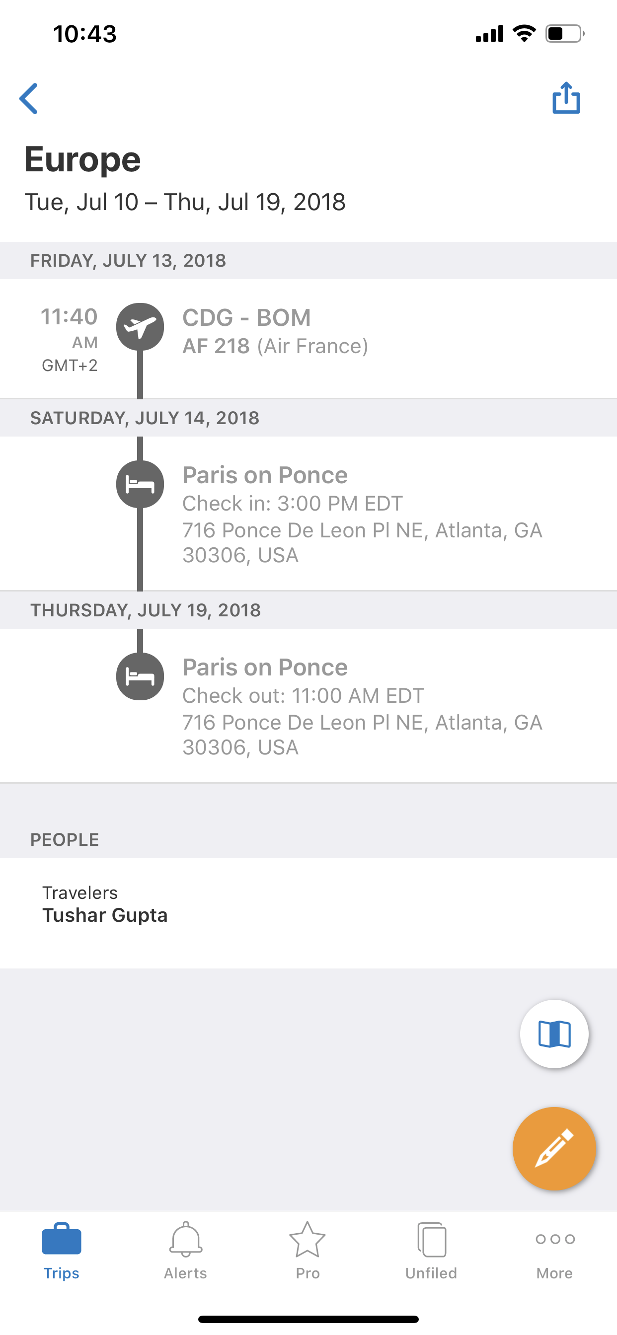Viewport: 617px width, 1335px height.
Task: Open the map view button
Action: (x=554, y=1034)
